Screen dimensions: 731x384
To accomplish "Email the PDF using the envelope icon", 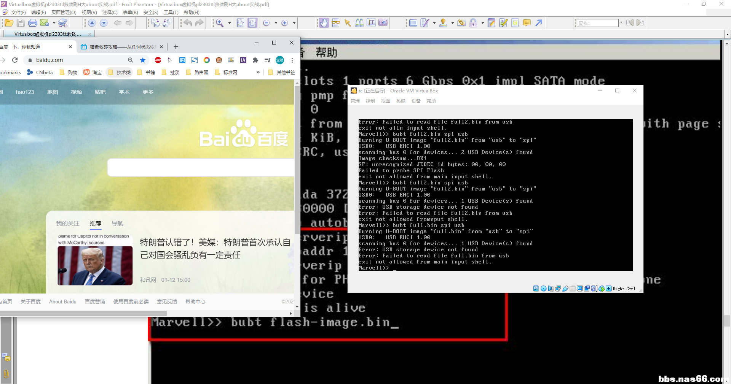I will click(45, 23).
